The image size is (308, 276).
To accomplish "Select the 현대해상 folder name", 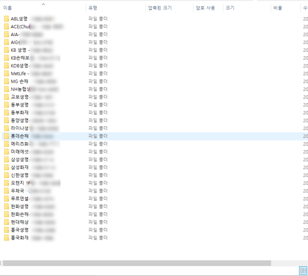I will click(20, 222).
